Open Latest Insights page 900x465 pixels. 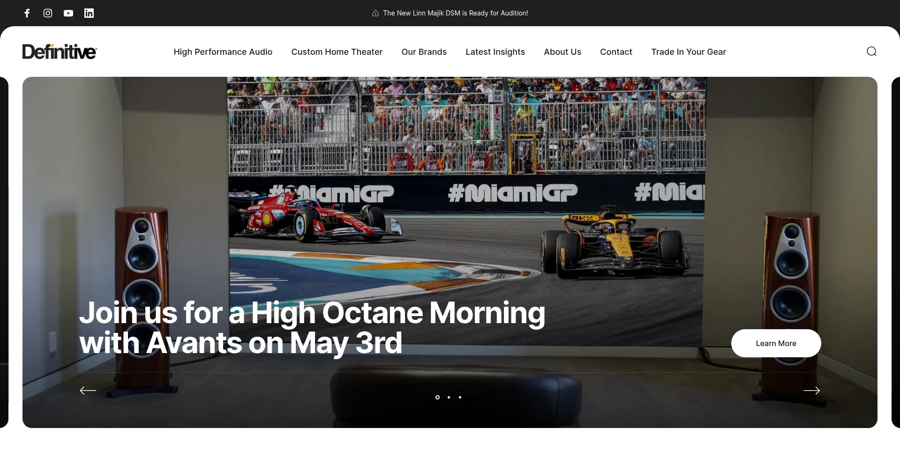(495, 52)
